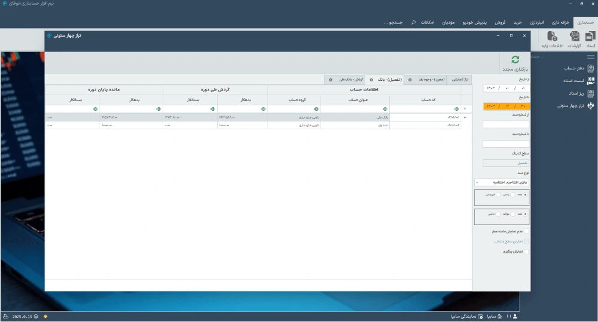Click filter icon in گردش طی دوره بستانکار column
This screenshot has width=598, height=322.
[x=213, y=109]
